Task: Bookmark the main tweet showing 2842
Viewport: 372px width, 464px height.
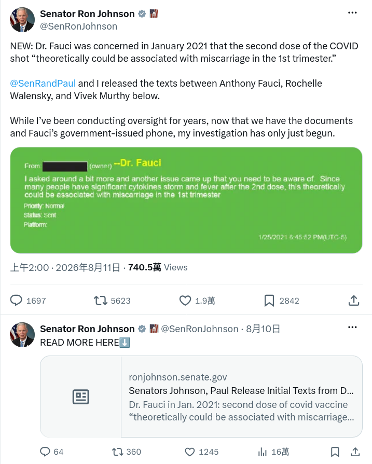Action: [x=269, y=301]
